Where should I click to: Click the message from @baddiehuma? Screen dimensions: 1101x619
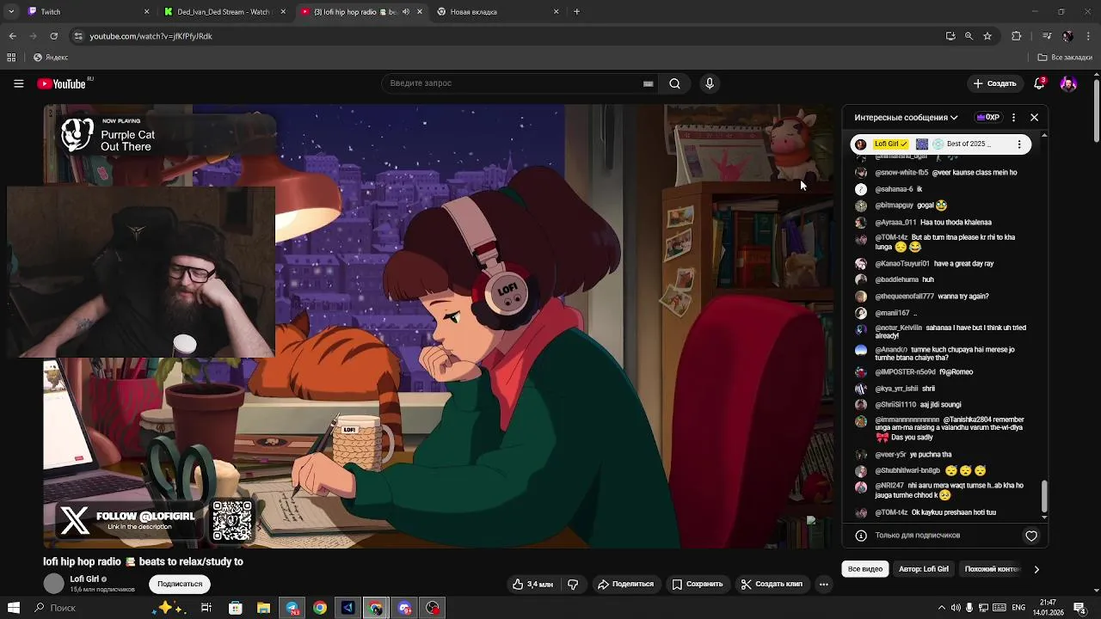coord(904,280)
